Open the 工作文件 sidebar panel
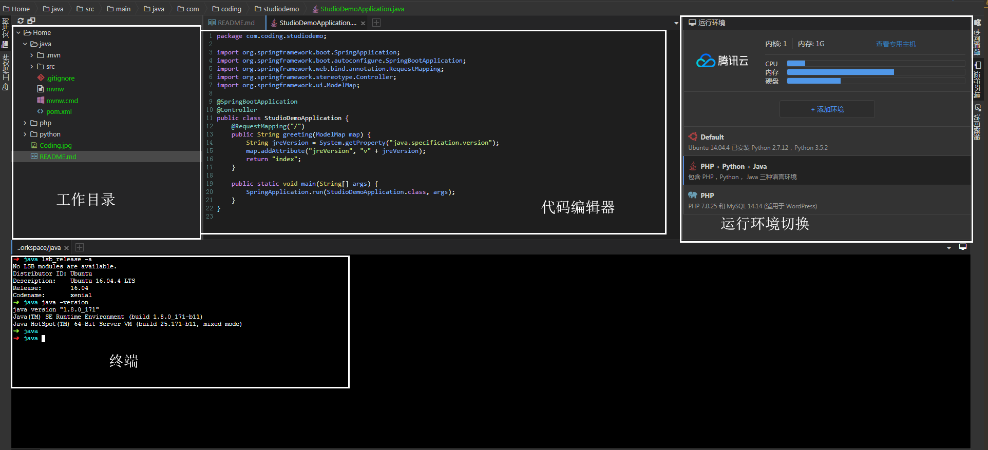 tap(5, 72)
